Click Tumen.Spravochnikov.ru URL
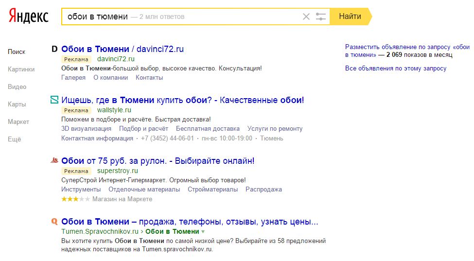Screen dimensions: 474x261 coord(100,232)
